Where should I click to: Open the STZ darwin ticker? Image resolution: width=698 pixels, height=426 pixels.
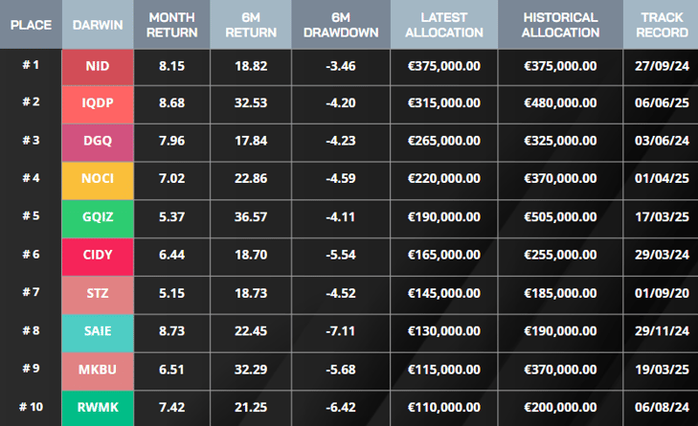(97, 292)
